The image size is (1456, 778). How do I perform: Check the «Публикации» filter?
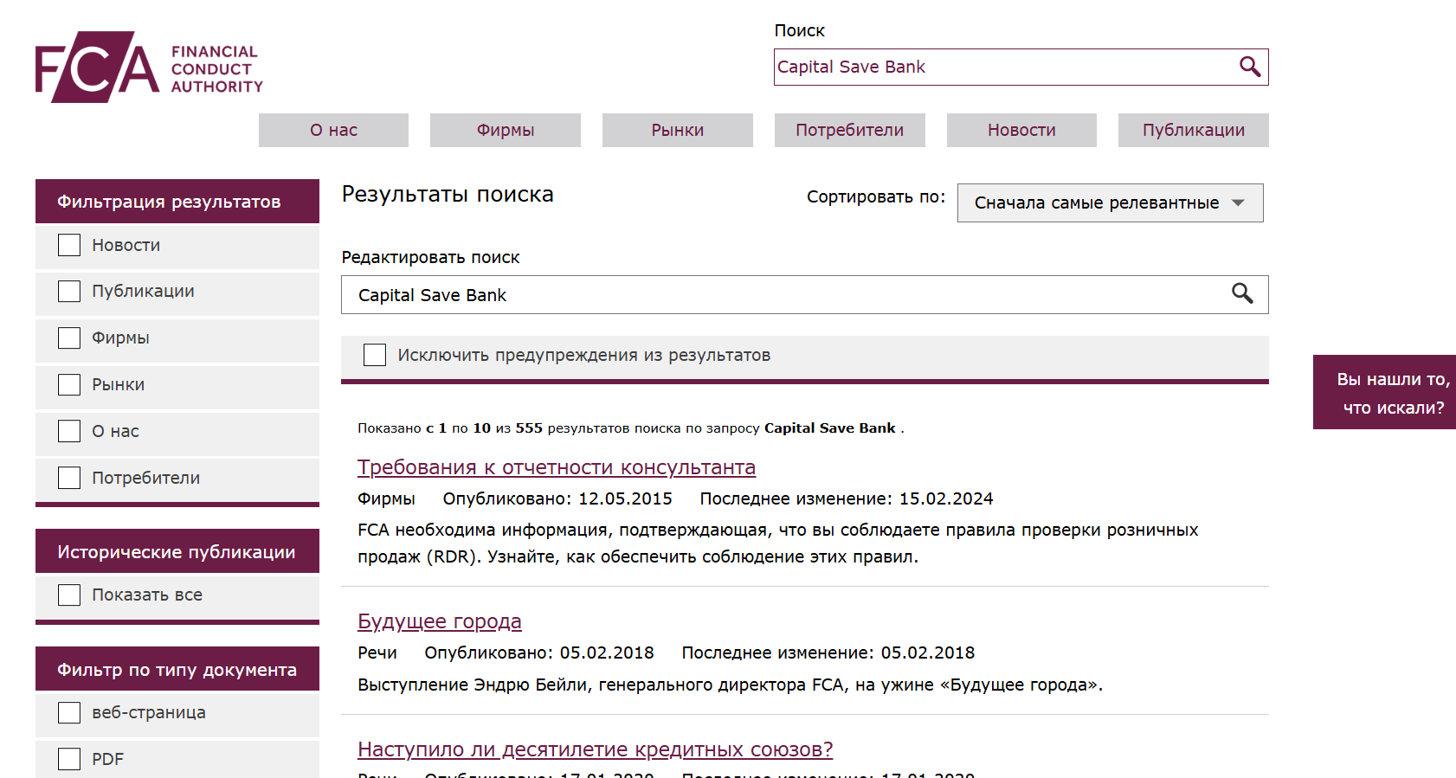[x=68, y=291]
